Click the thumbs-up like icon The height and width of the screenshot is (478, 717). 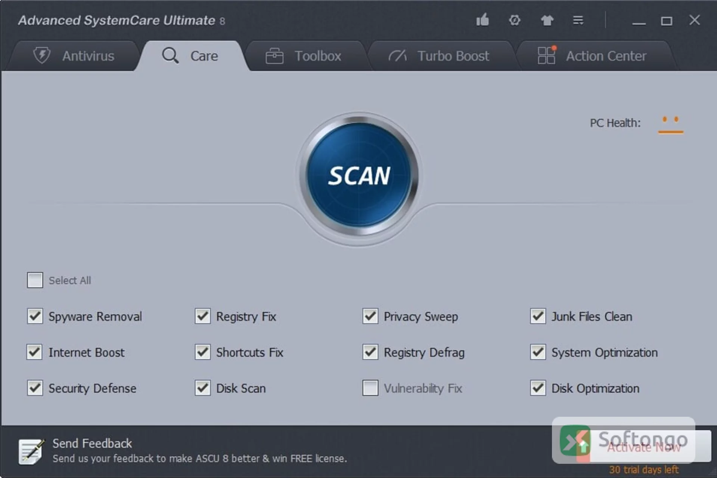(x=482, y=20)
